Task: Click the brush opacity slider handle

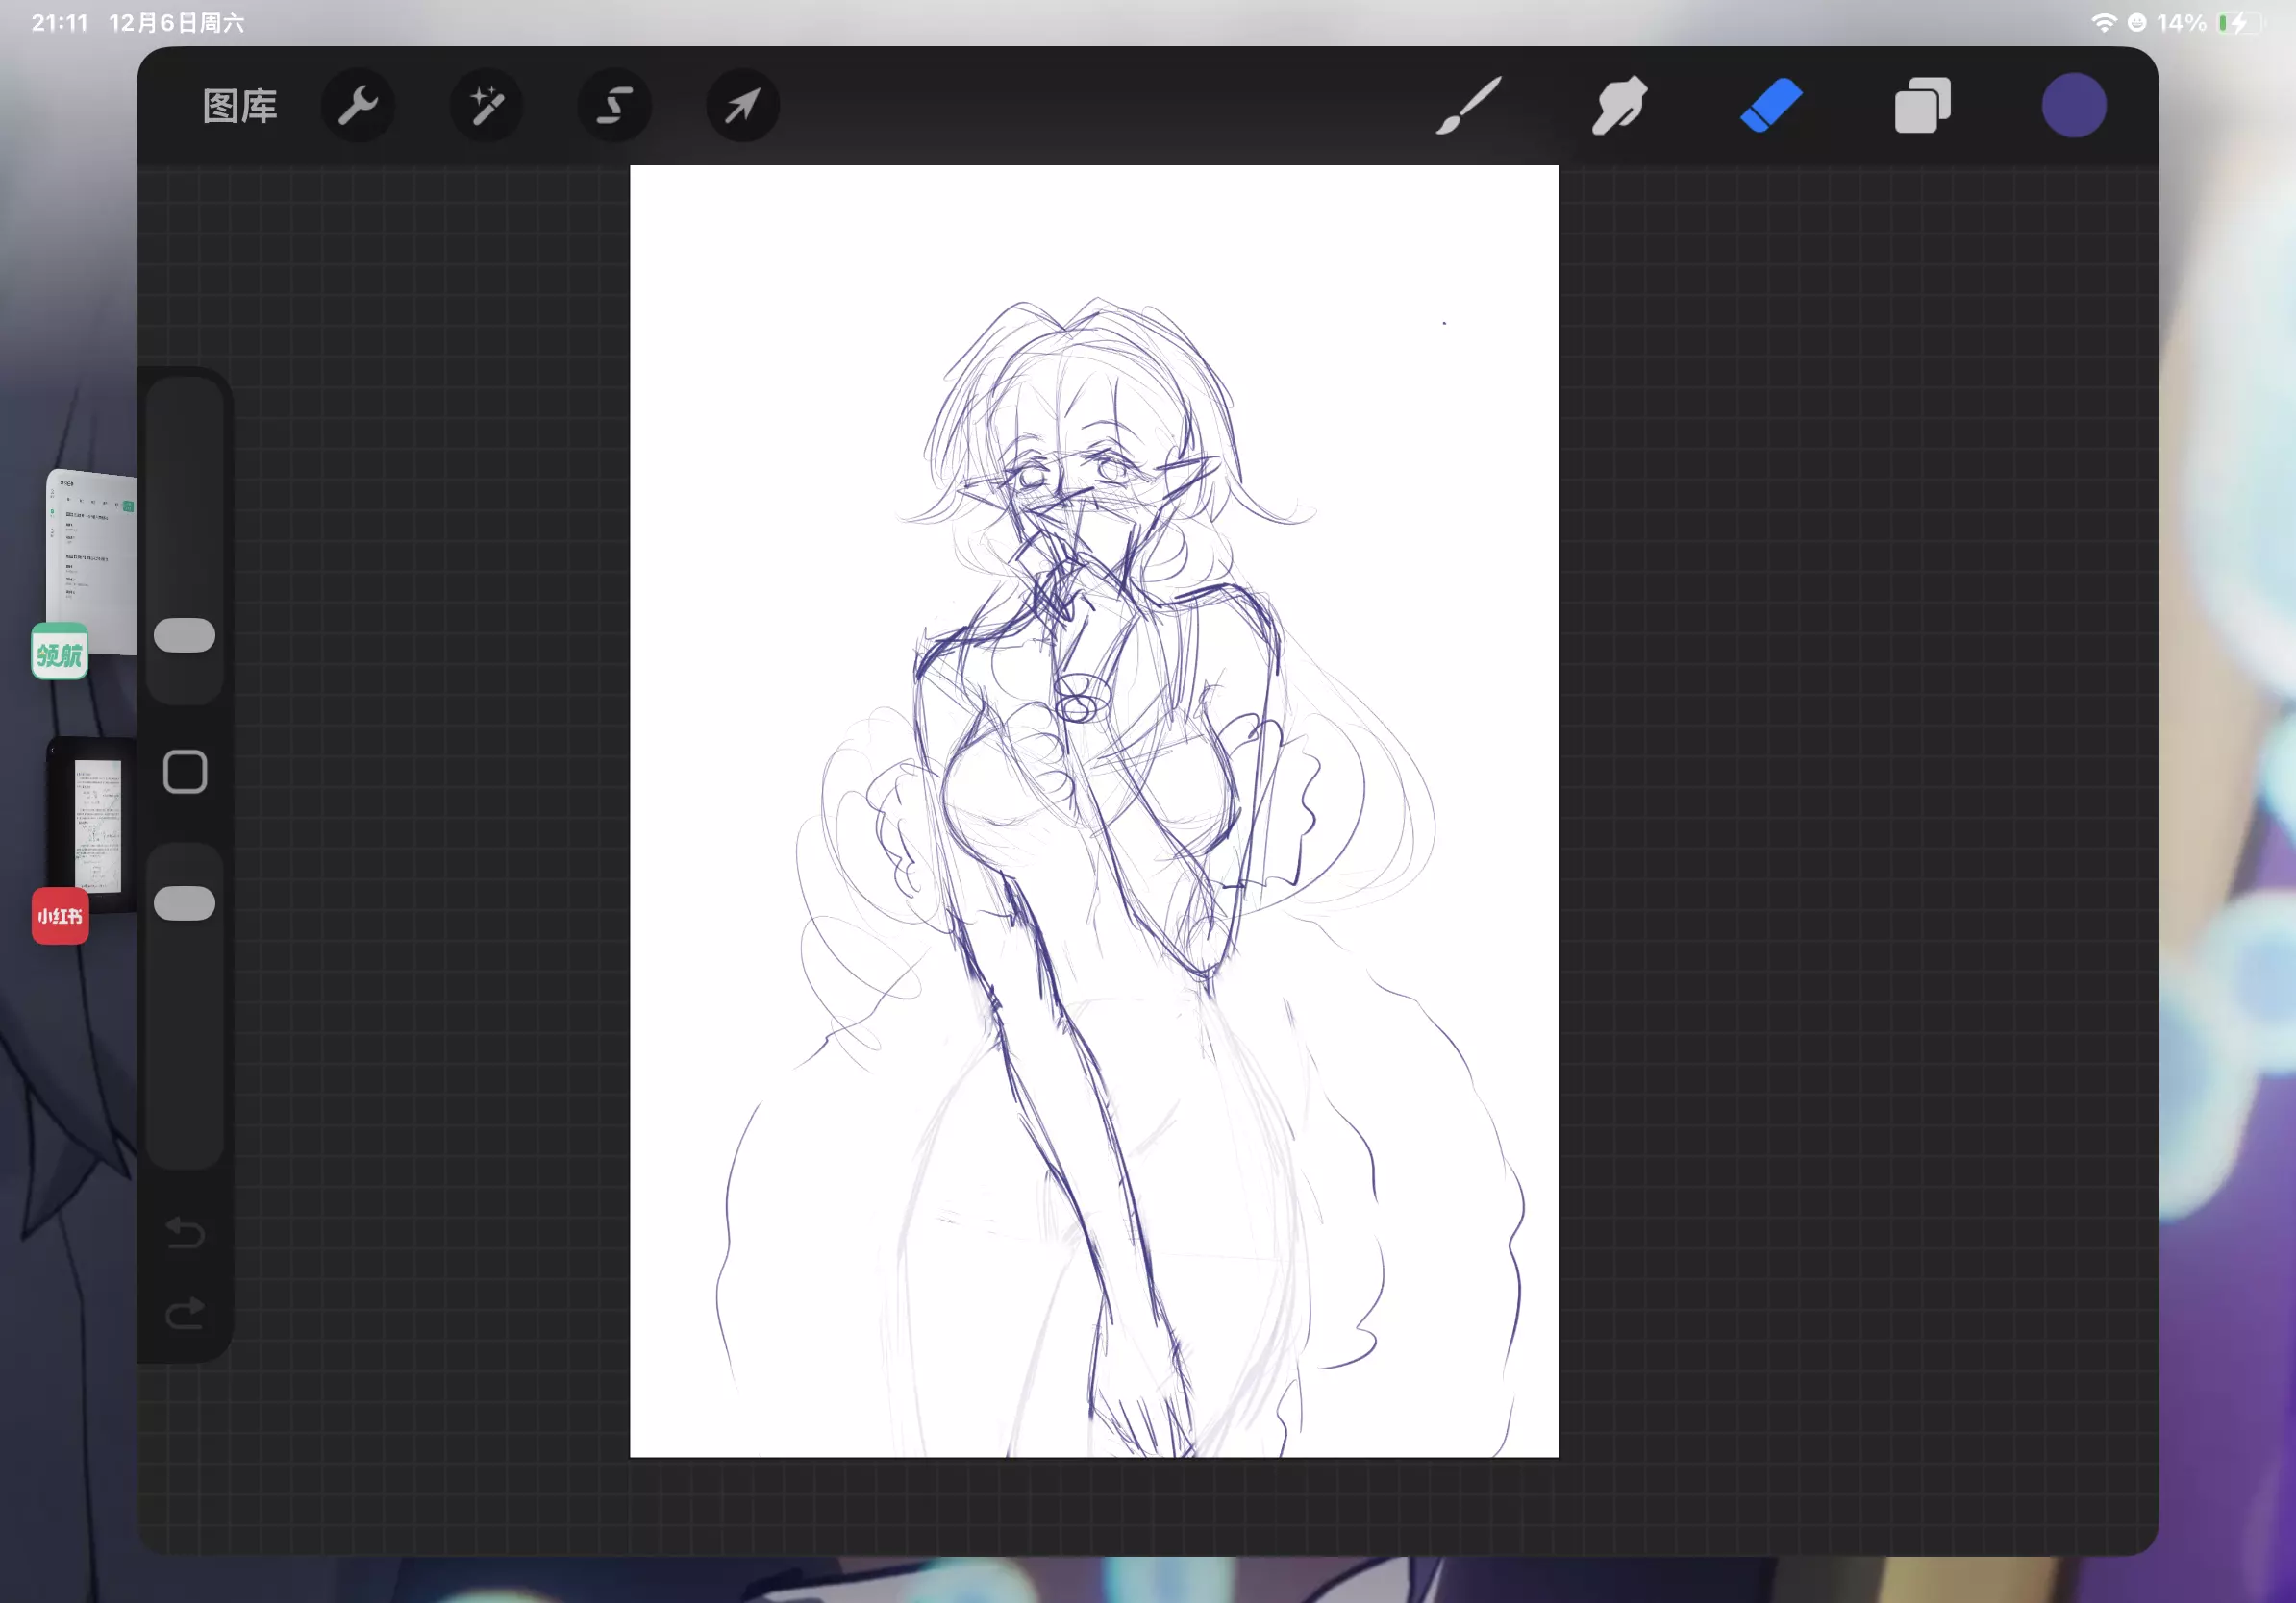Action: coord(185,903)
